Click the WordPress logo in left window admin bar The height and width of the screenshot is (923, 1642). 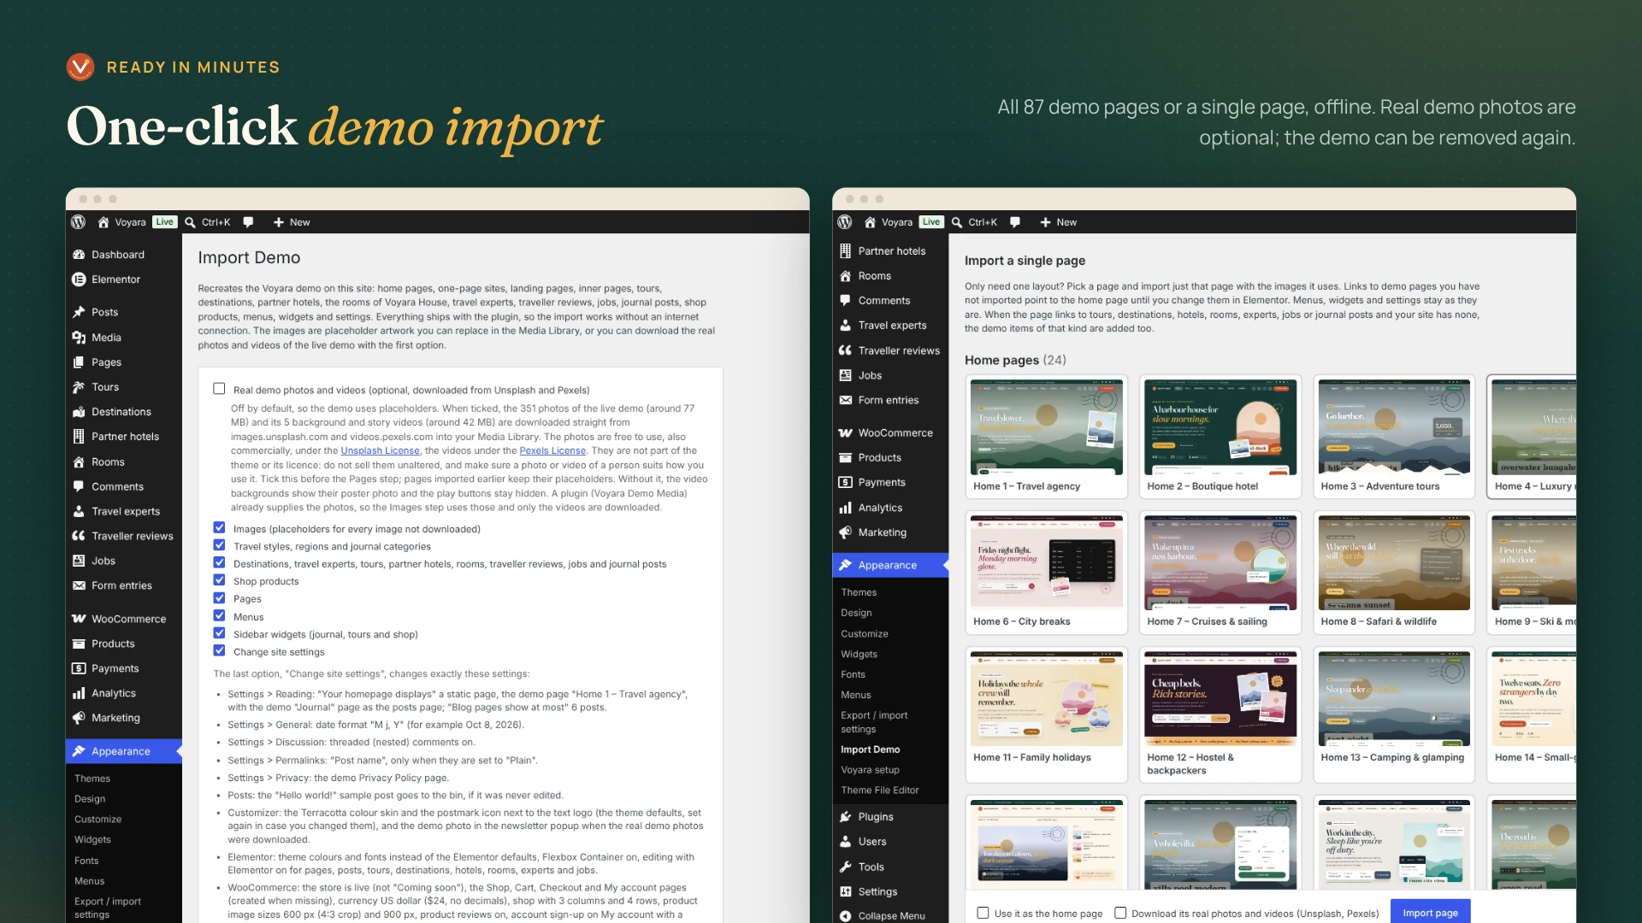pyautogui.click(x=78, y=222)
